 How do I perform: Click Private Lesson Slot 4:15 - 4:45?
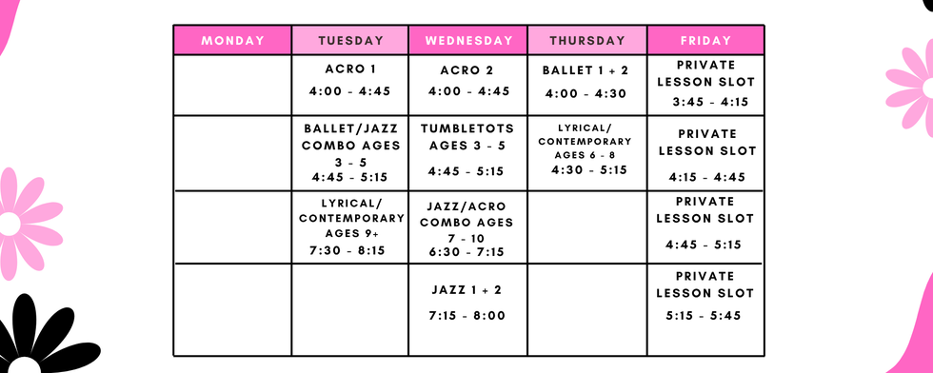[x=705, y=153]
